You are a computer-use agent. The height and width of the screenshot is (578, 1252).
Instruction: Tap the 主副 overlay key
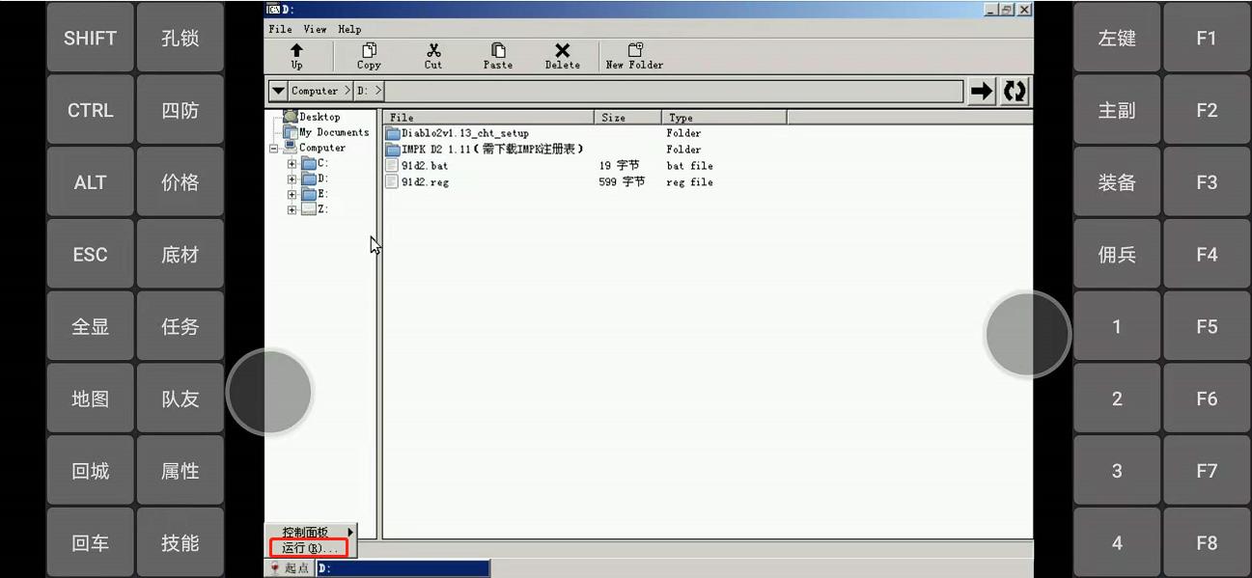click(x=1117, y=110)
